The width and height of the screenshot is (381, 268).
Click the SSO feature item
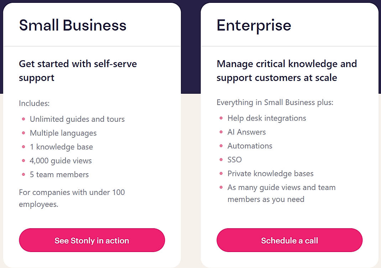[x=234, y=160]
